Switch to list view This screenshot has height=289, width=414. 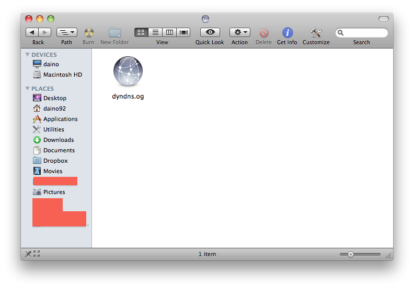pyautogui.click(x=155, y=32)
